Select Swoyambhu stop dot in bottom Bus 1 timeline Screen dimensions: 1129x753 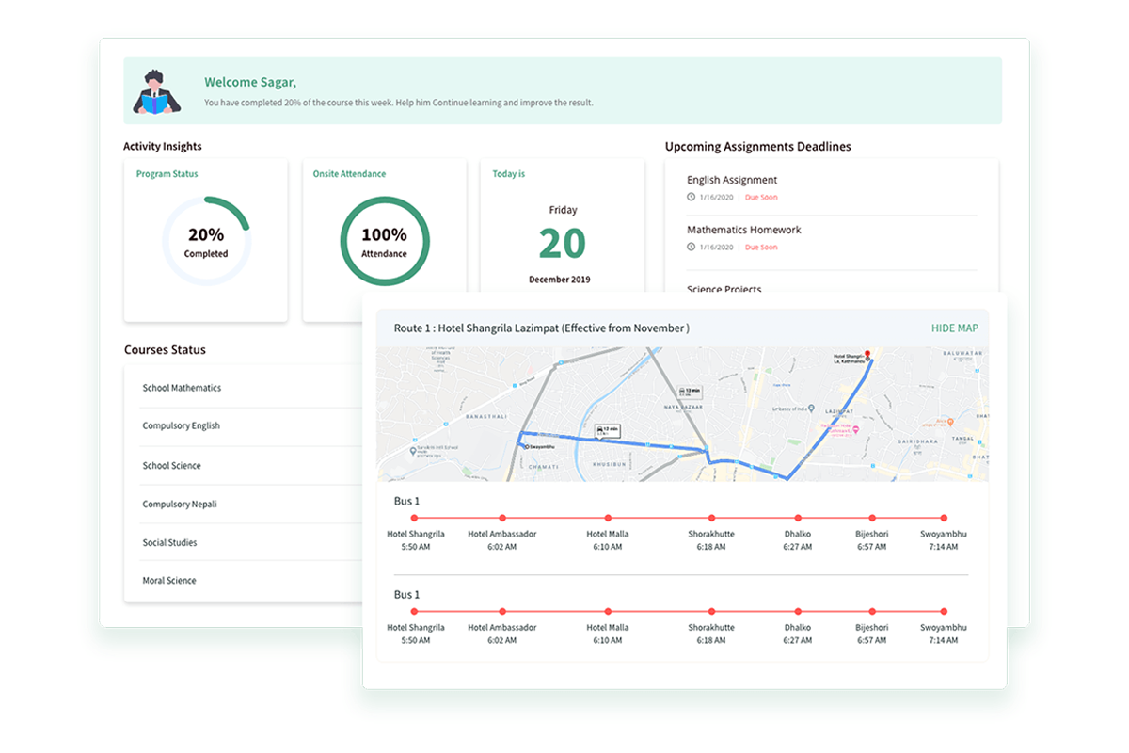944,611
